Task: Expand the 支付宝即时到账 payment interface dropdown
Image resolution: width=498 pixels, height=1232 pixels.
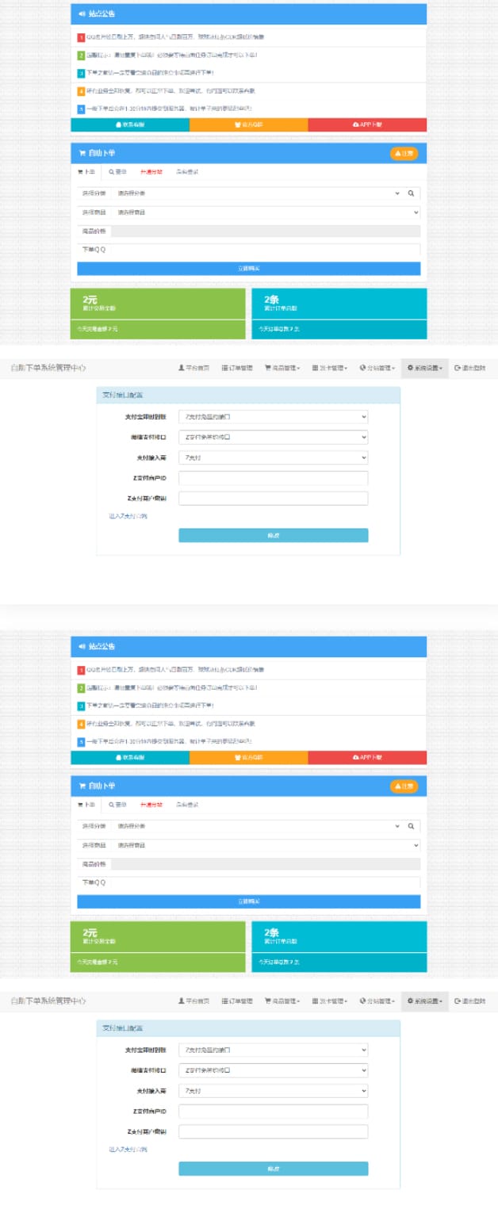Action: (273, 416)
